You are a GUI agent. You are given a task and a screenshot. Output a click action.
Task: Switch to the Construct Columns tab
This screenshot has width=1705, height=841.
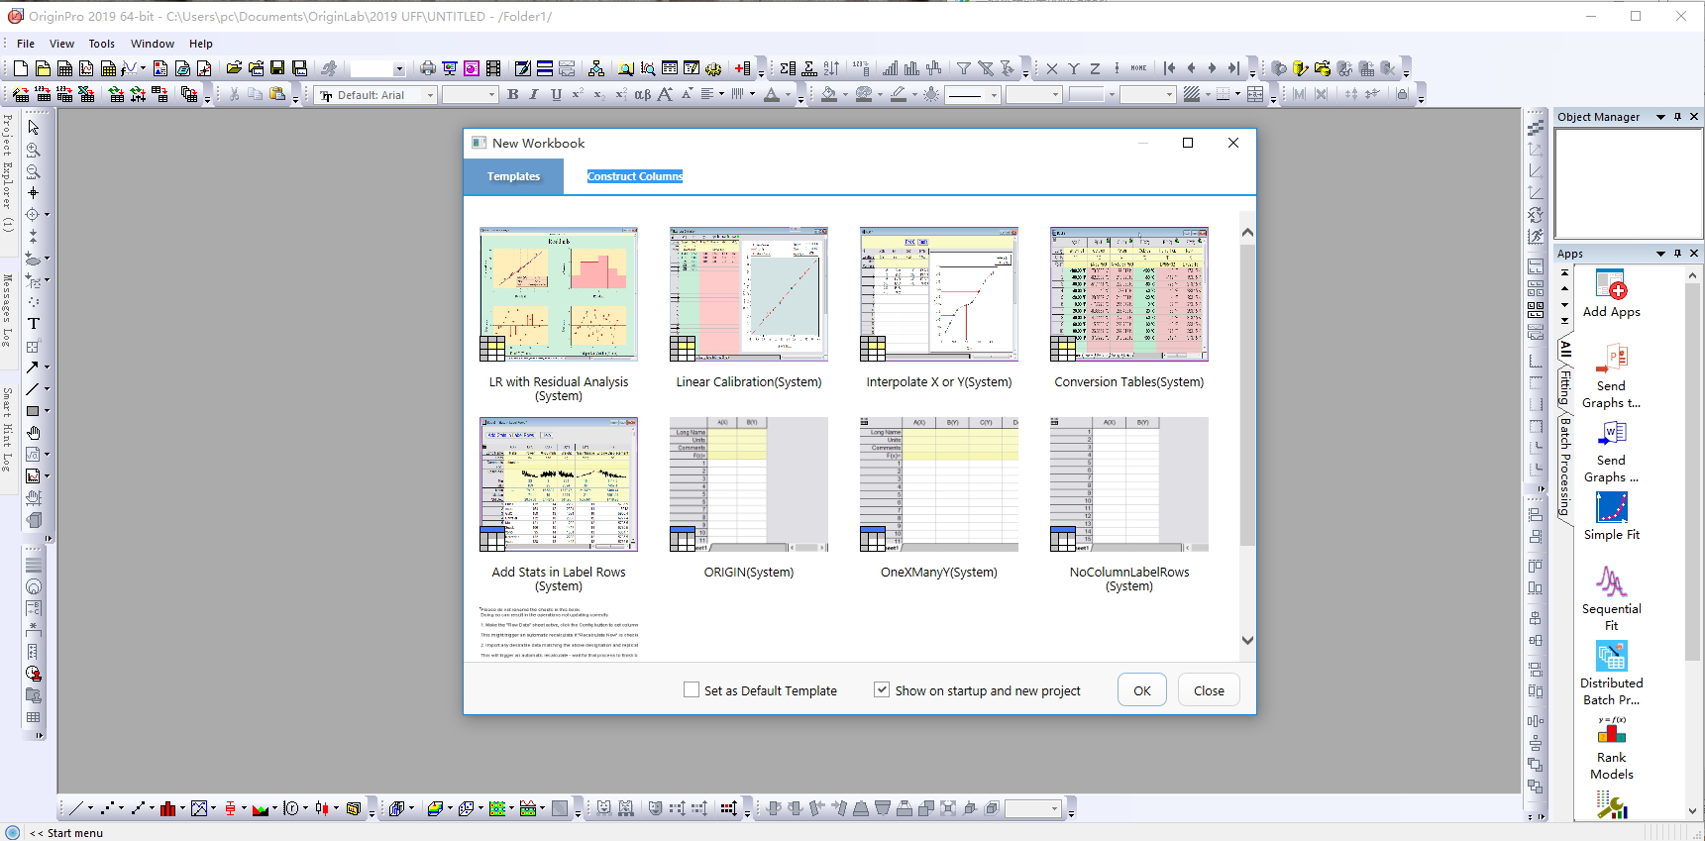pos(634,176)
